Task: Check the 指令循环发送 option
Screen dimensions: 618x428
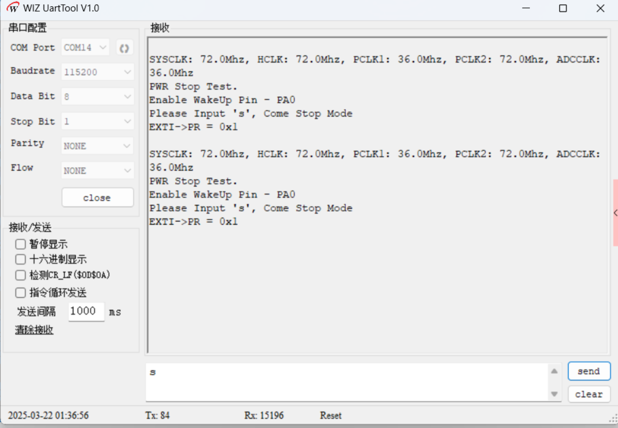Action: click(x=21, y=293)
